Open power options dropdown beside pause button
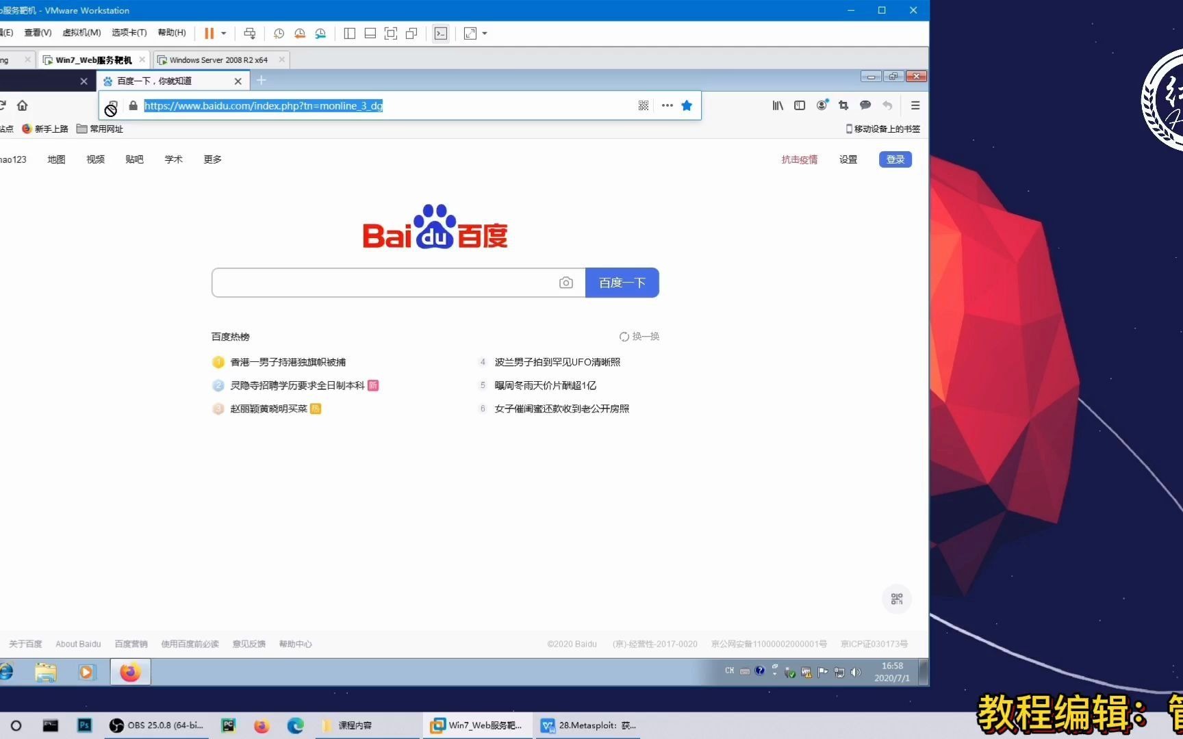This screenshot has height=739, width=1183. (224, 33)
